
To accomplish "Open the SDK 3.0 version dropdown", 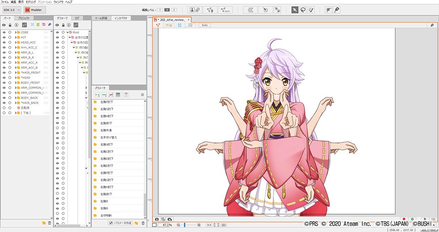I will [12, 10].
